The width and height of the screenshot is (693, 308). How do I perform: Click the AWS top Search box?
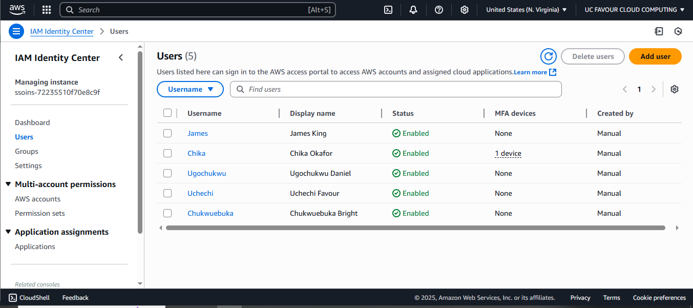tap(198, 10)
